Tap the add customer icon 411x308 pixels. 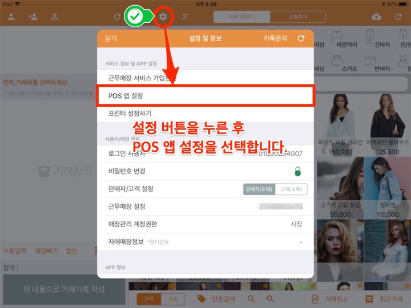tap(33, 17)
